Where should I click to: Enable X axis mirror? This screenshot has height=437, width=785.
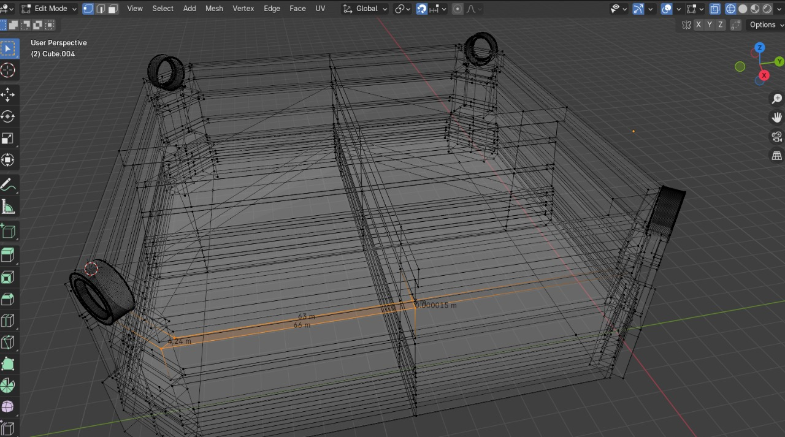(699, 25)
